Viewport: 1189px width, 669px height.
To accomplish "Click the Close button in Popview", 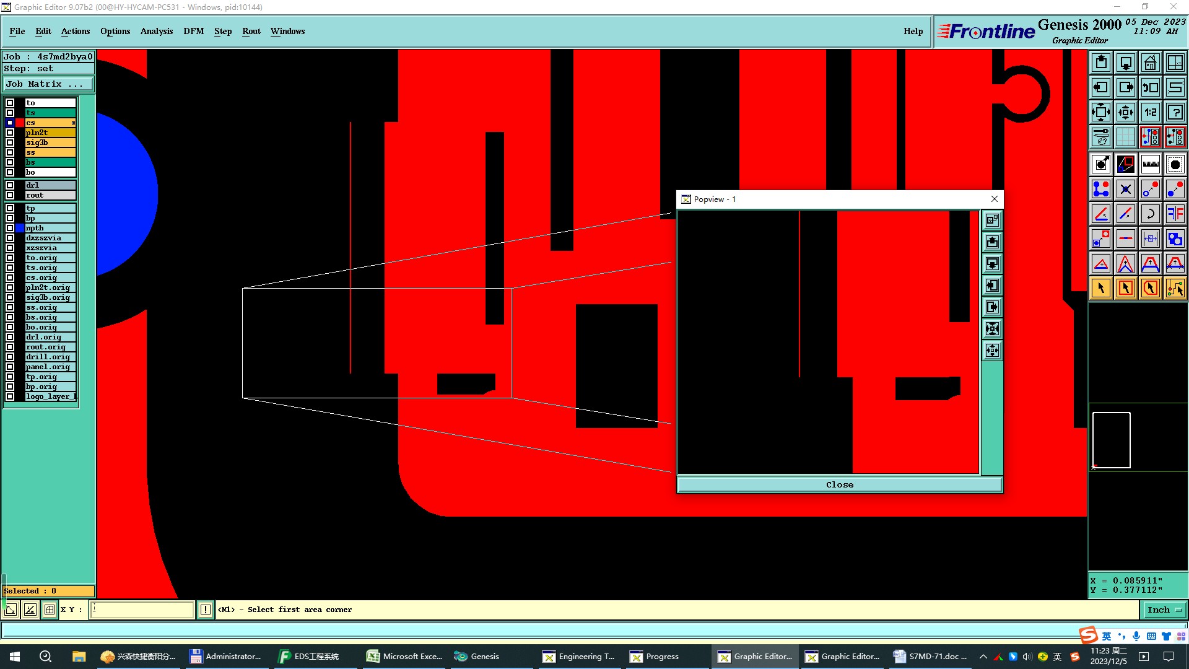I will (839, 484).
